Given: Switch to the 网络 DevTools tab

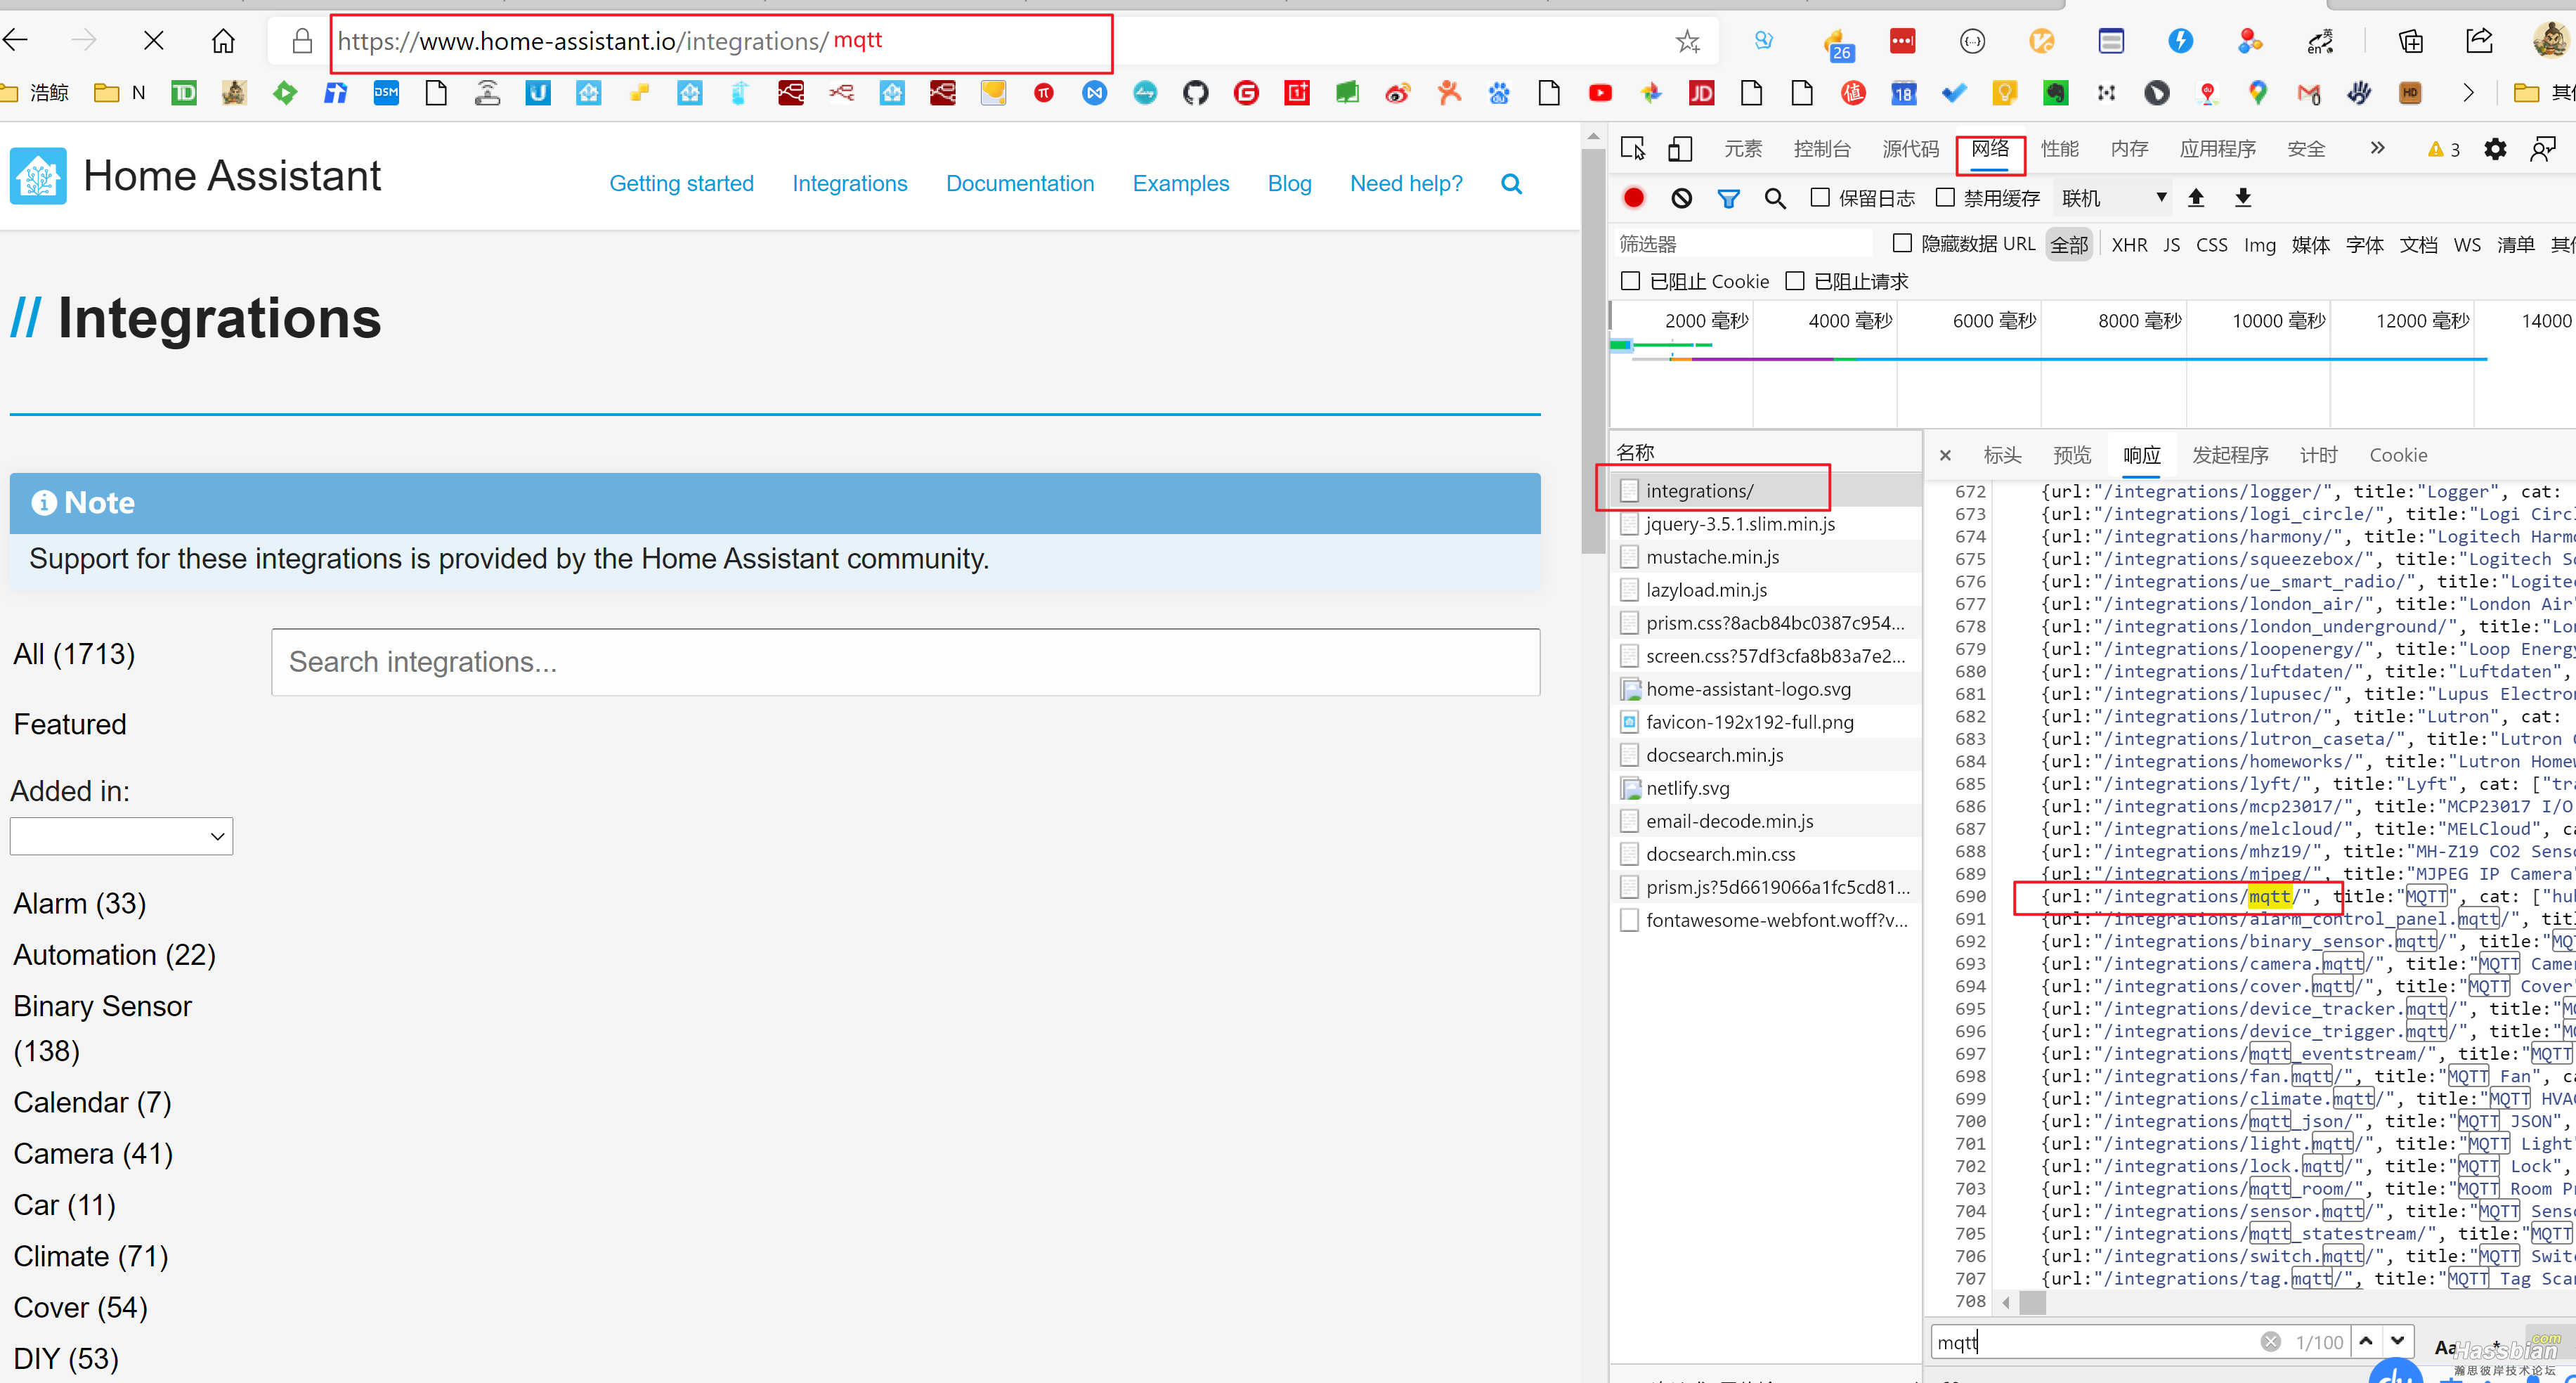Looking at the screenshot, I should tap(1990, 149).
